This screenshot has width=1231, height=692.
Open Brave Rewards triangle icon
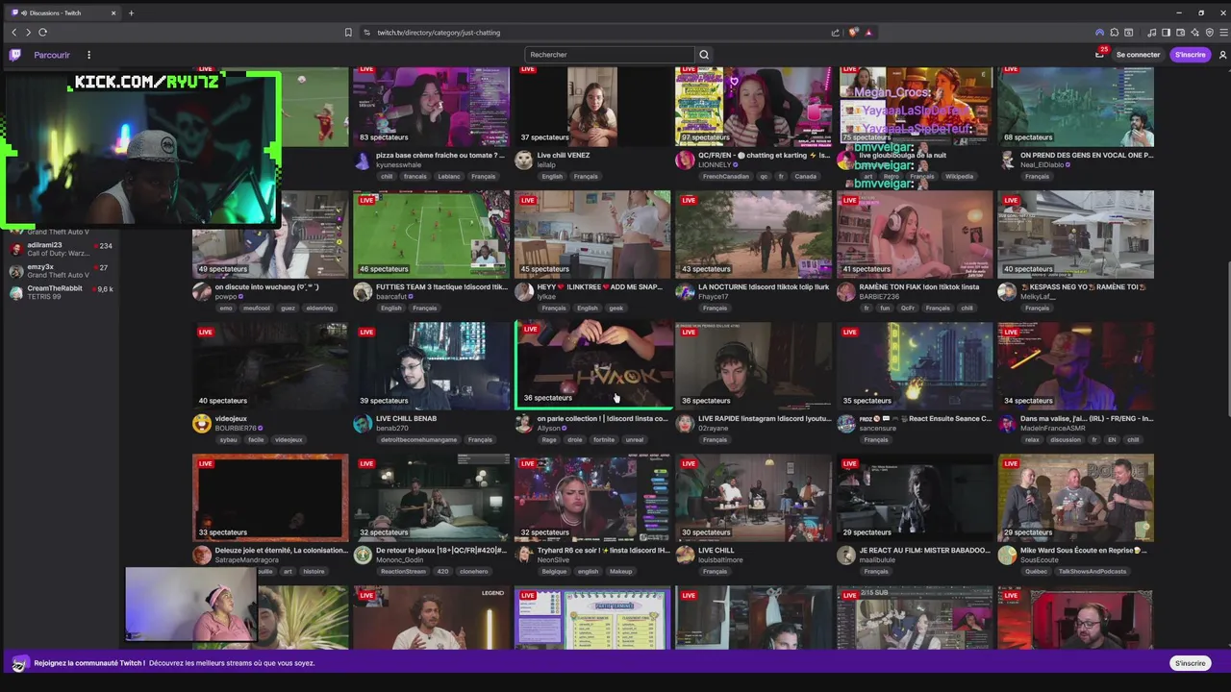pos(868,33)
